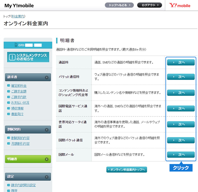Open 確定前料金 link in sidebar
Screen dimensions: 198x192
19,86
